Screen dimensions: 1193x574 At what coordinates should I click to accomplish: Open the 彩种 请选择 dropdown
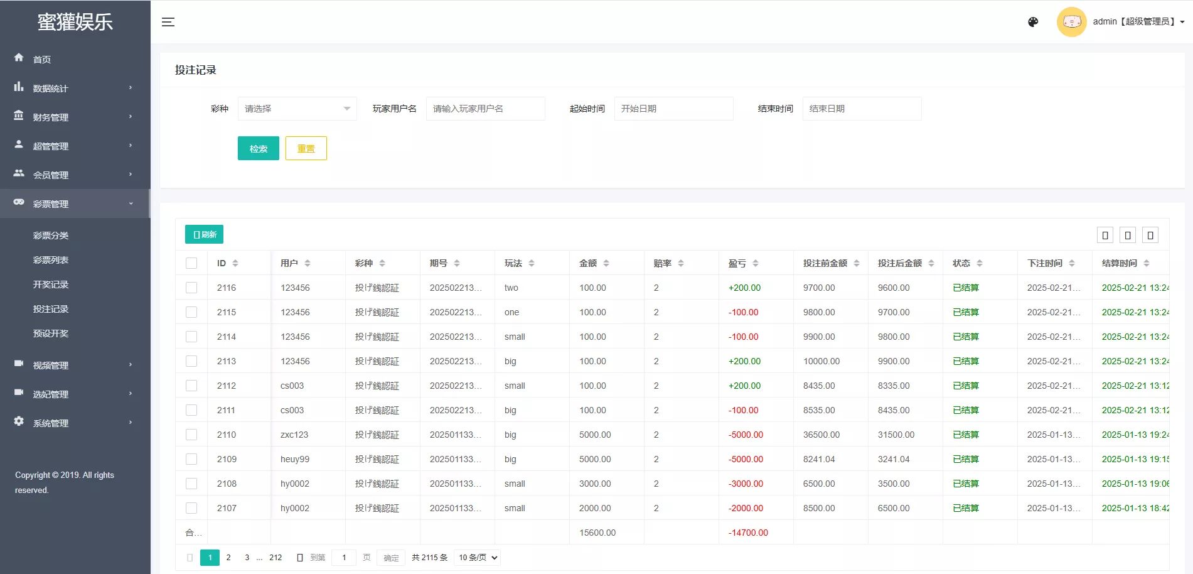(297, 109)
